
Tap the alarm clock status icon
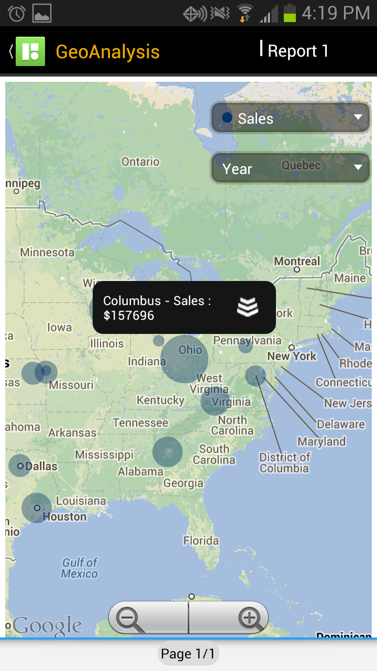pyautogui.click(x=17, y=13)
